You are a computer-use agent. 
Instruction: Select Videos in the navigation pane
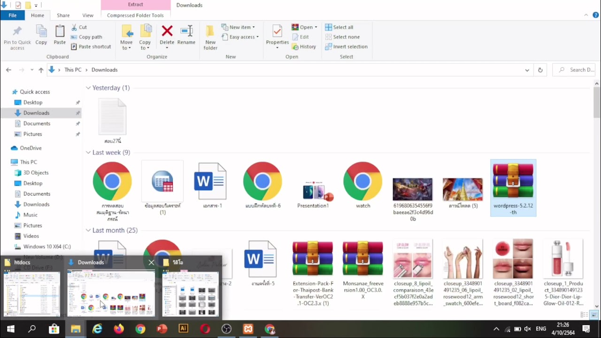(31, 236)
